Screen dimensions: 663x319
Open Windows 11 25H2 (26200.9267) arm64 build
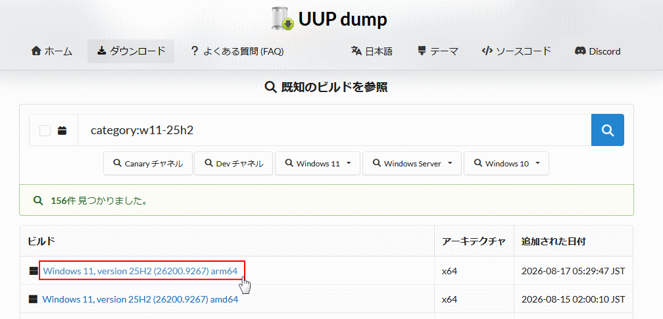[140, 271]
